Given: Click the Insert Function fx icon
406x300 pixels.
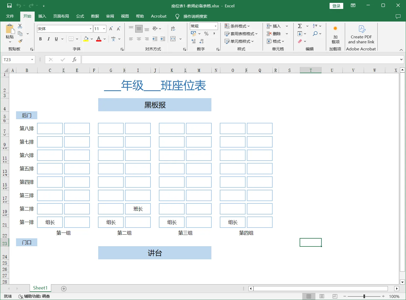Looking at the screenshot, I should pos(74,60).
